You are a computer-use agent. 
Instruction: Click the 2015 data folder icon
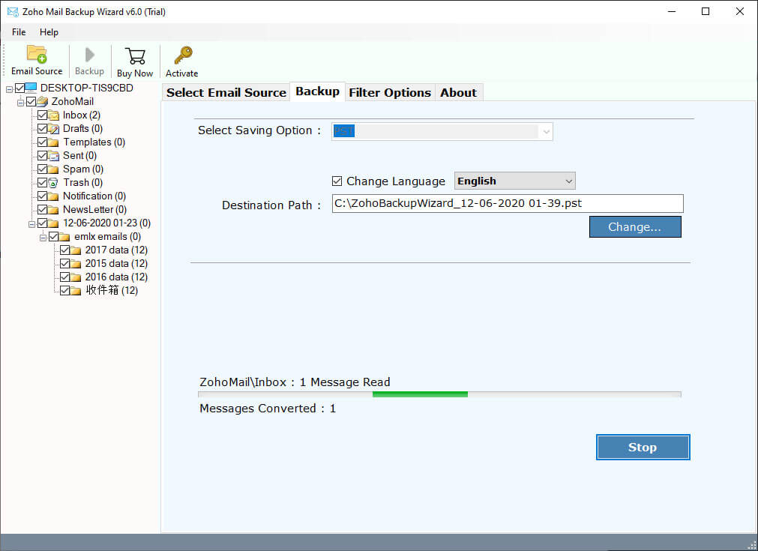click(x=76, y=264)
